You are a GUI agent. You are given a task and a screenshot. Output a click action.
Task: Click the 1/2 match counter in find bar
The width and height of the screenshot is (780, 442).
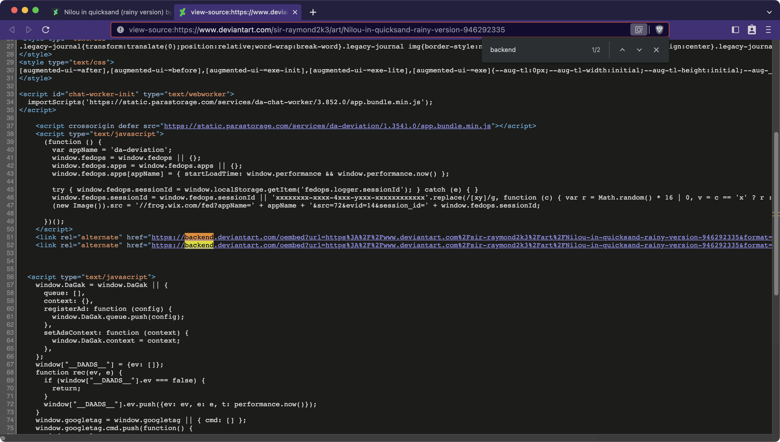tap(596, 50)
